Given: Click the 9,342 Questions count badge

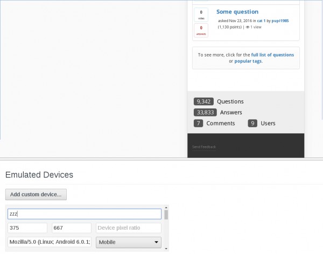Looking at the screenshot, I should point(203,101).
